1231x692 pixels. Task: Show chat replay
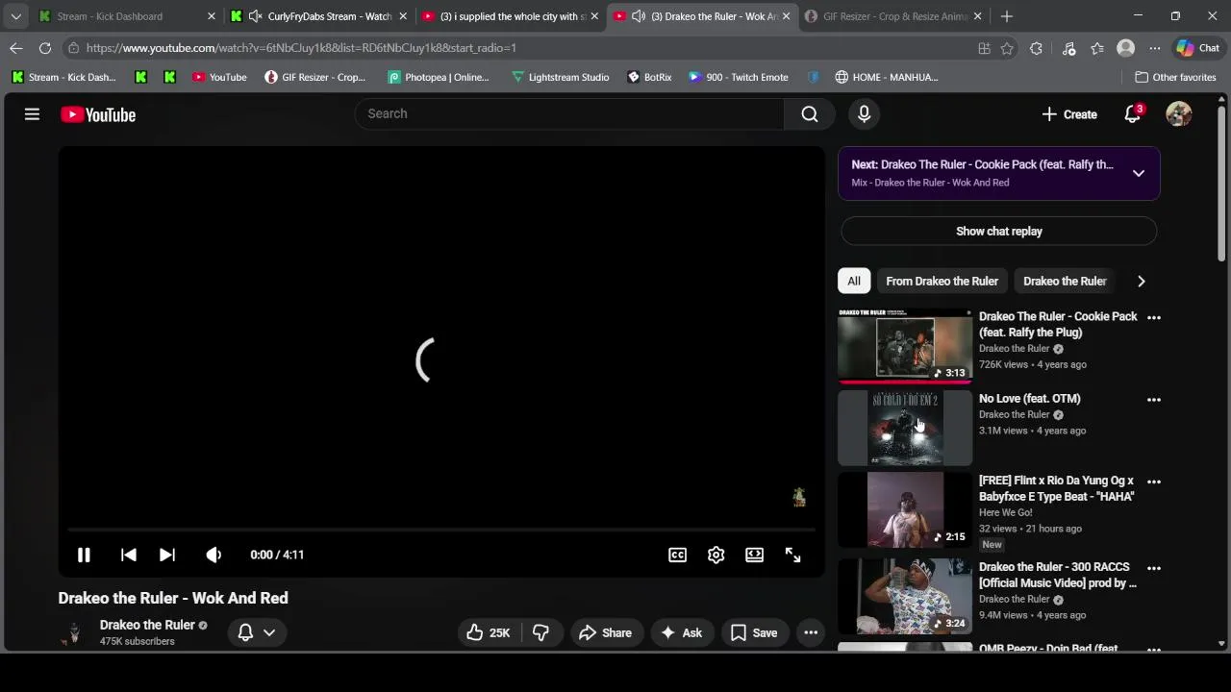[x=999, y=231]
